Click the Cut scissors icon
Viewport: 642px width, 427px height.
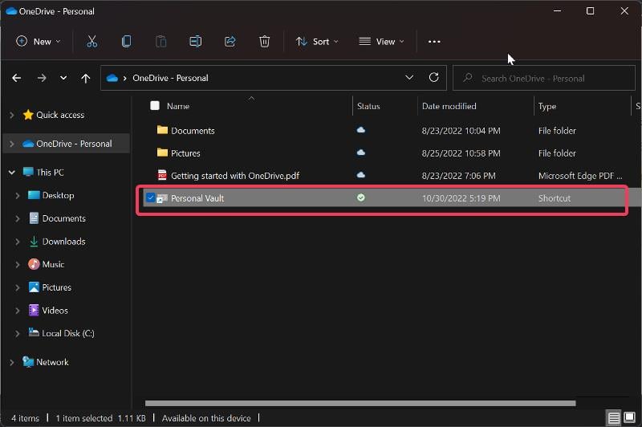[x=91, y=42]
